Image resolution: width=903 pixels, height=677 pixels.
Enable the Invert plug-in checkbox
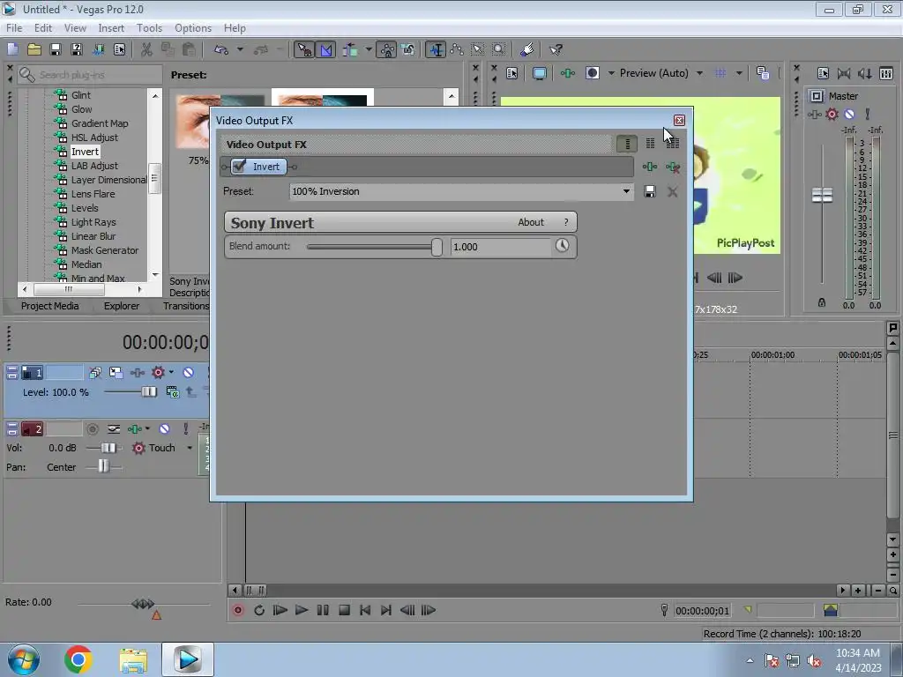click(239, 167)
